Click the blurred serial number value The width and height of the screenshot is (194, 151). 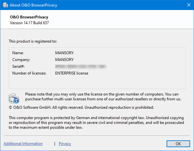(x=81, y=66)
